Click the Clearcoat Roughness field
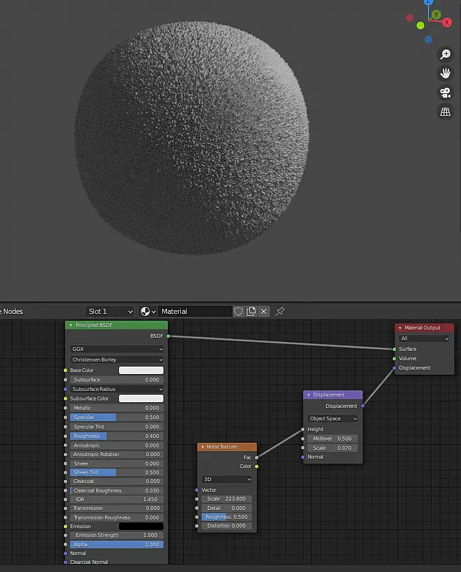 click(117, 491)
